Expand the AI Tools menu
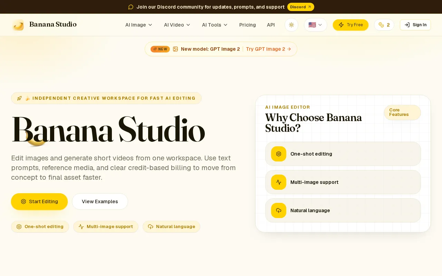 215,25
